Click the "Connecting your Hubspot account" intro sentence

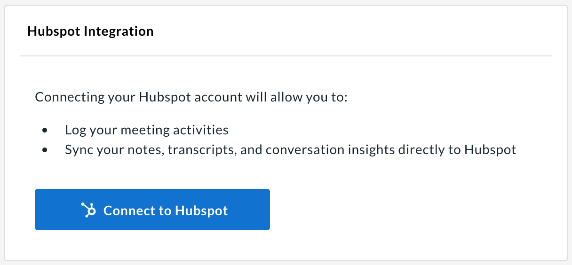[x=191, y=98]
